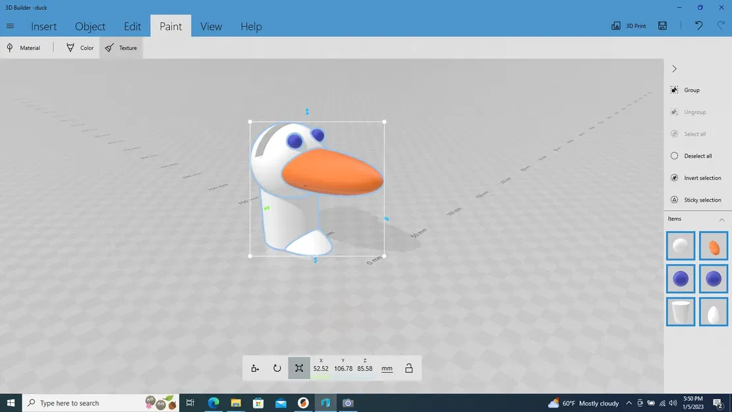Click Deselect all

[x=691, y=156]
